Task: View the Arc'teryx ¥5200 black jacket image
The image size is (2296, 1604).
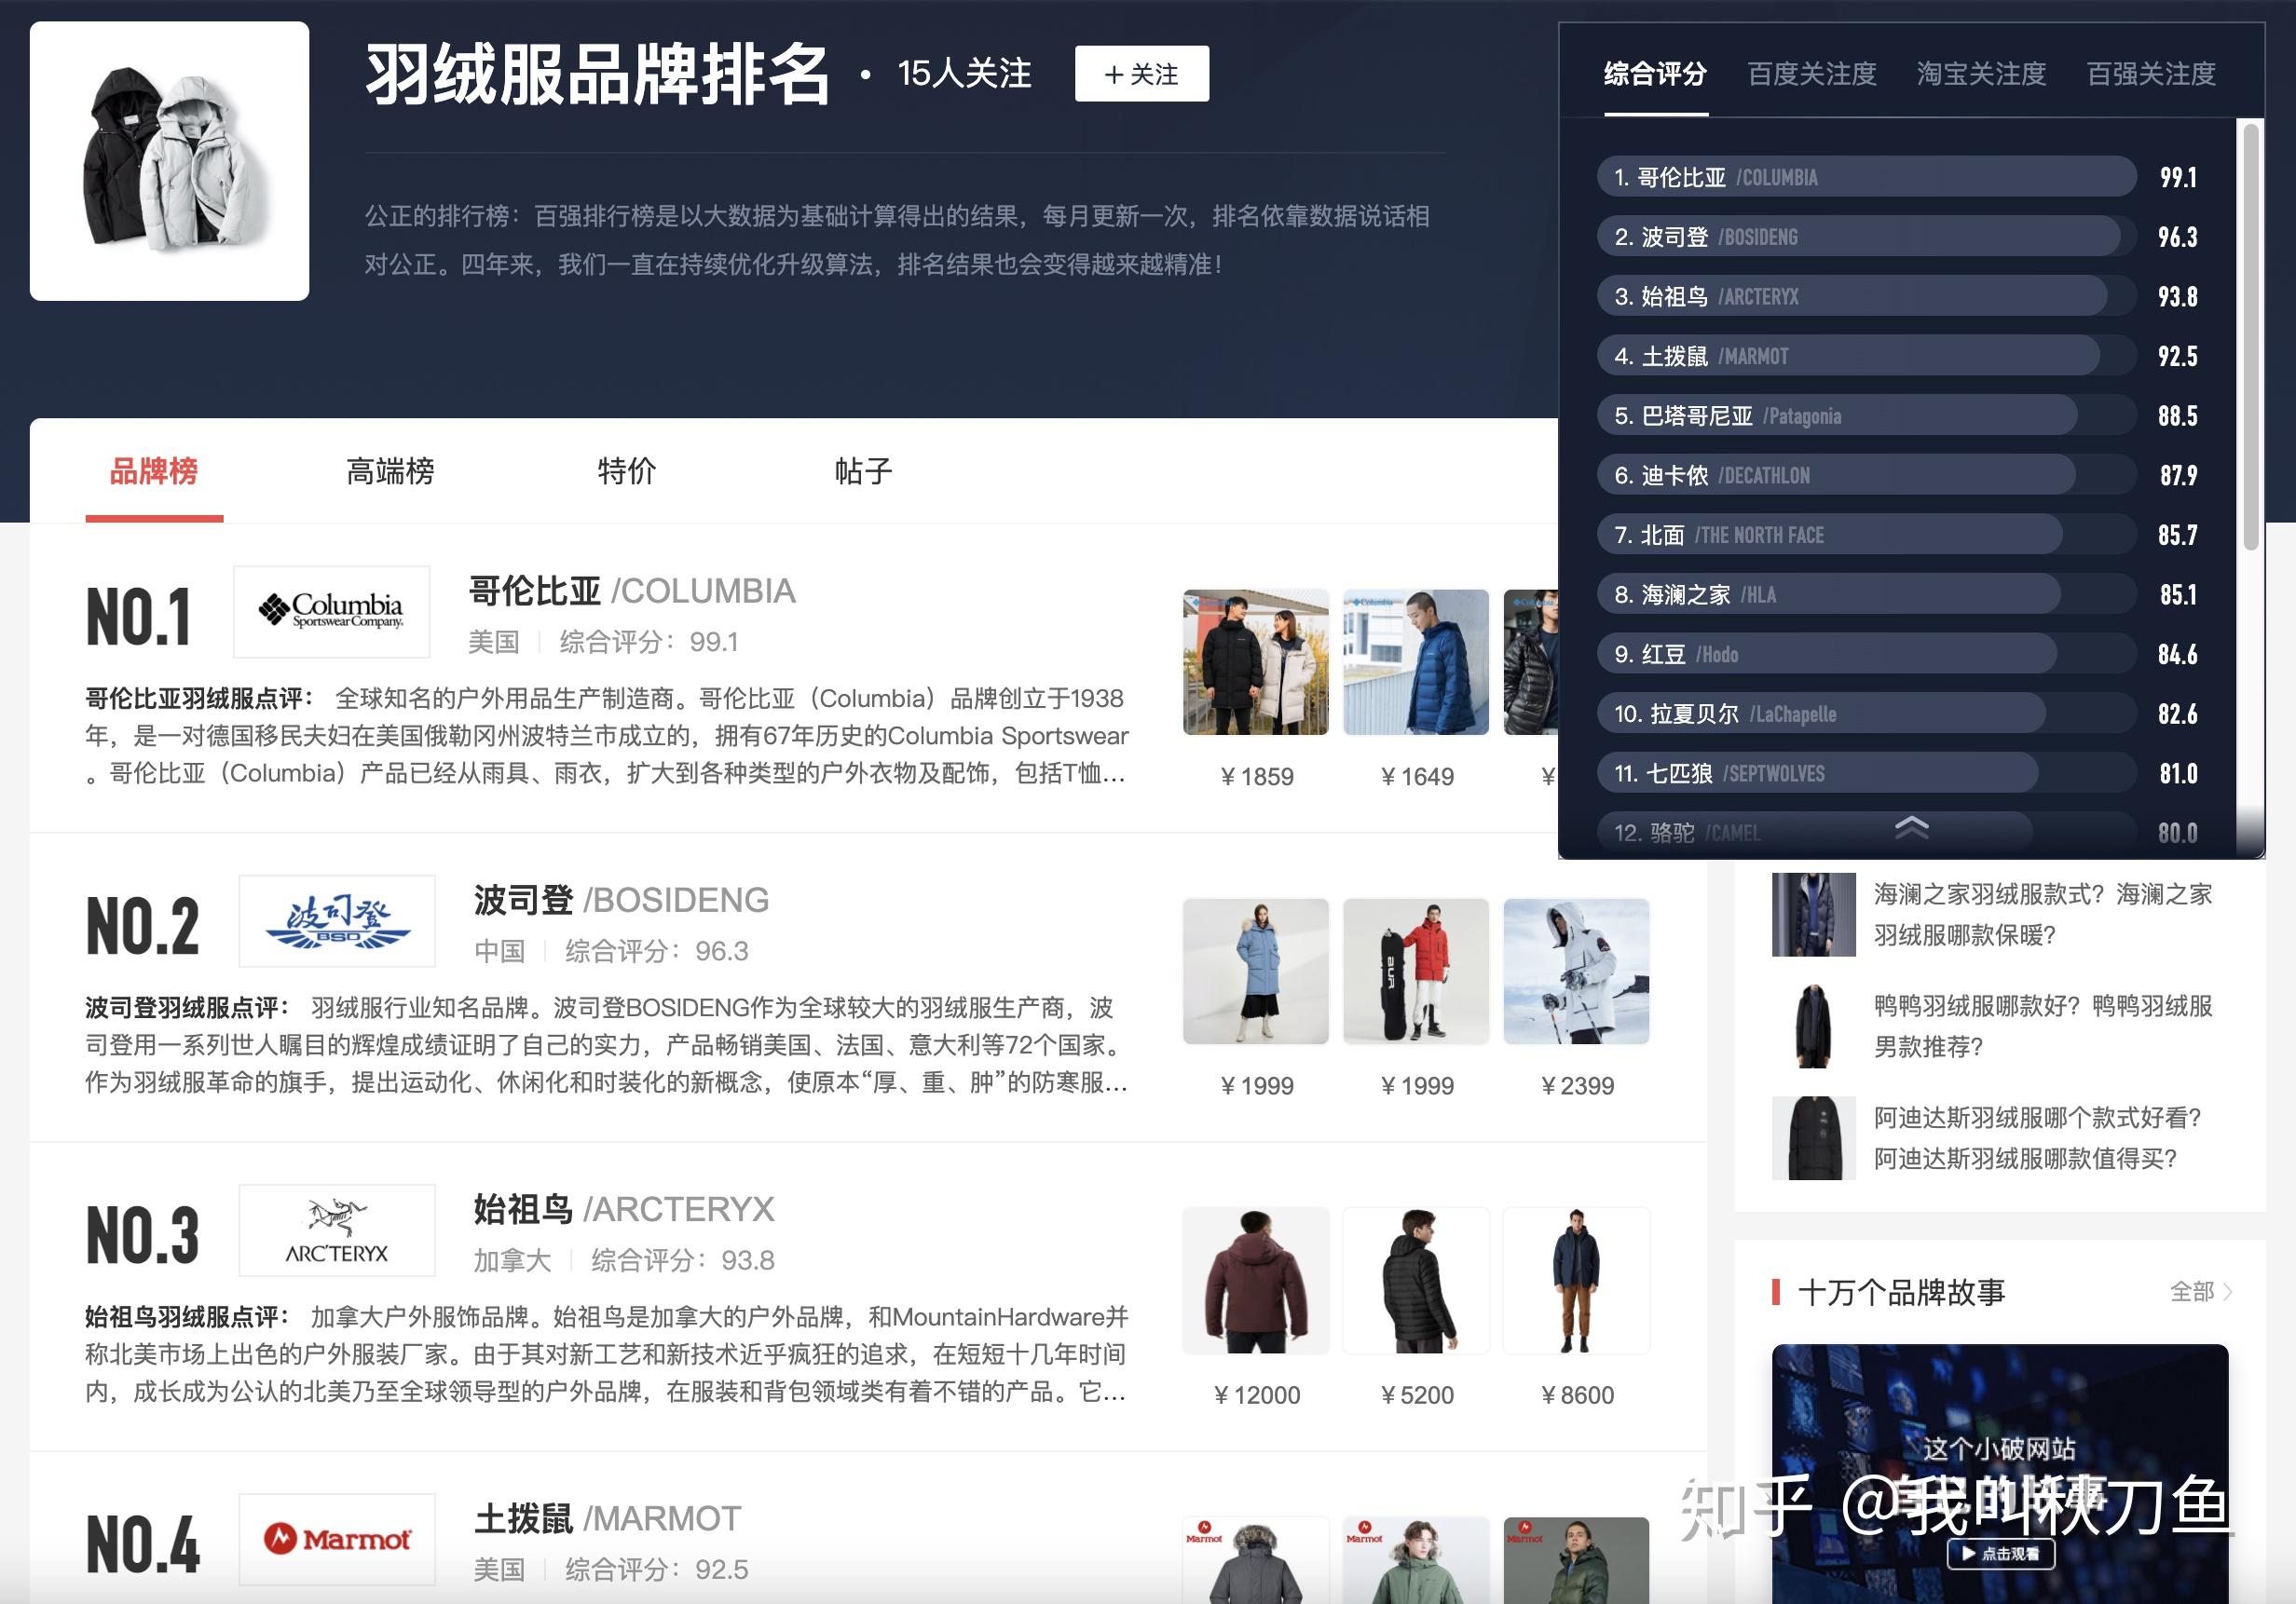Action: coord(1416,1280)
